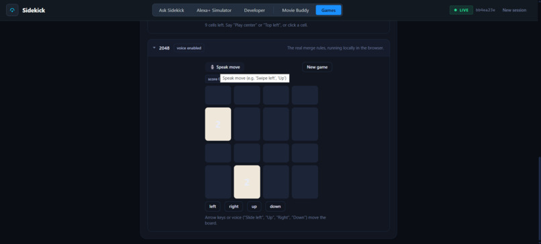Click the bottom-left empty board cell
This screenshot has height=244, width=541.
pyautogui.click(x=218, y=182)
